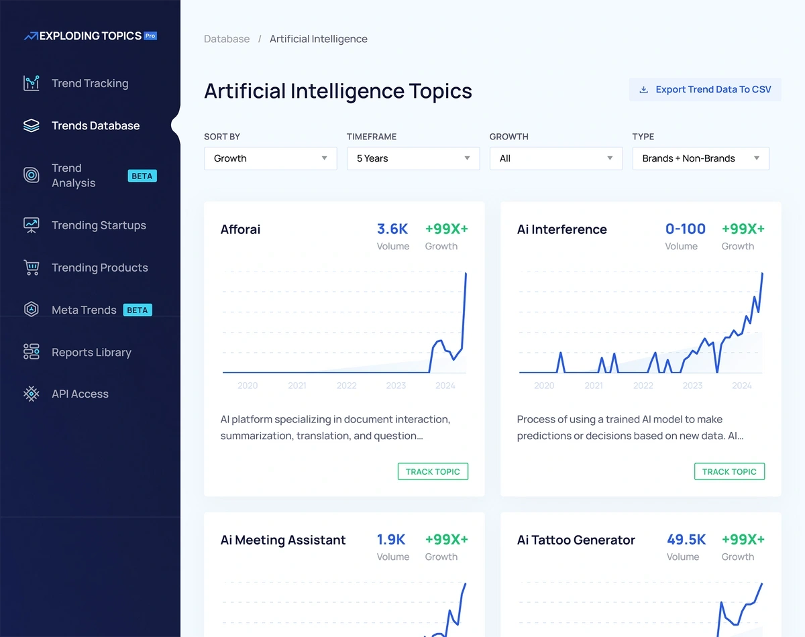
Task: Click the Ai Tattoo Generator 49.5K volume
Action: pyautogui.click(x=686, y=539)
